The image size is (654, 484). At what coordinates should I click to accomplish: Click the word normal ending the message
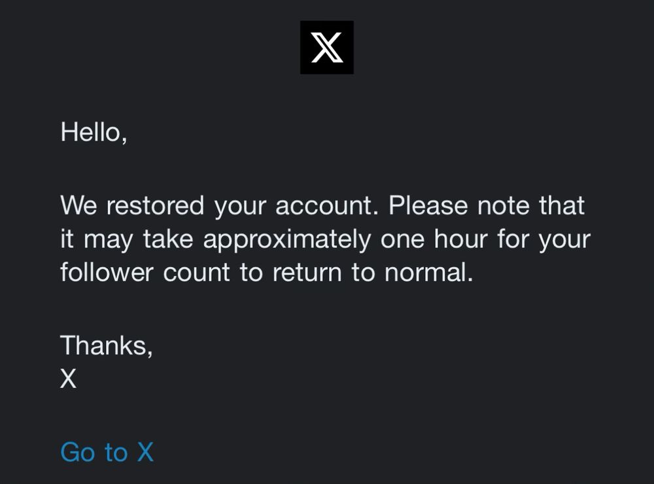click(429, 272)
